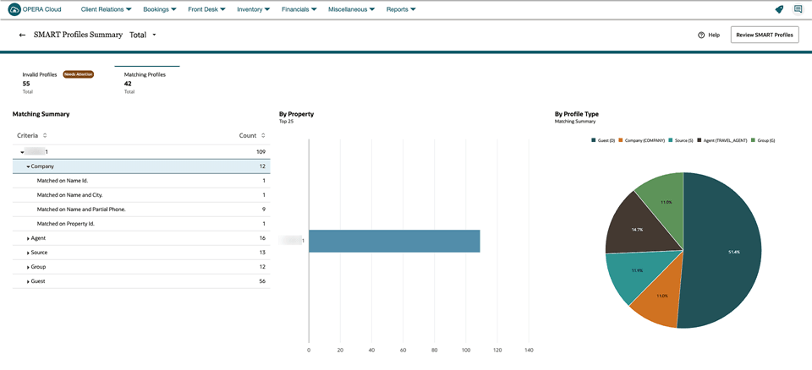Screen dimensions: 812x370
Task: Toggle Agent (TRAVEL_AGENT) legend entry
Action: pos(722,140)
